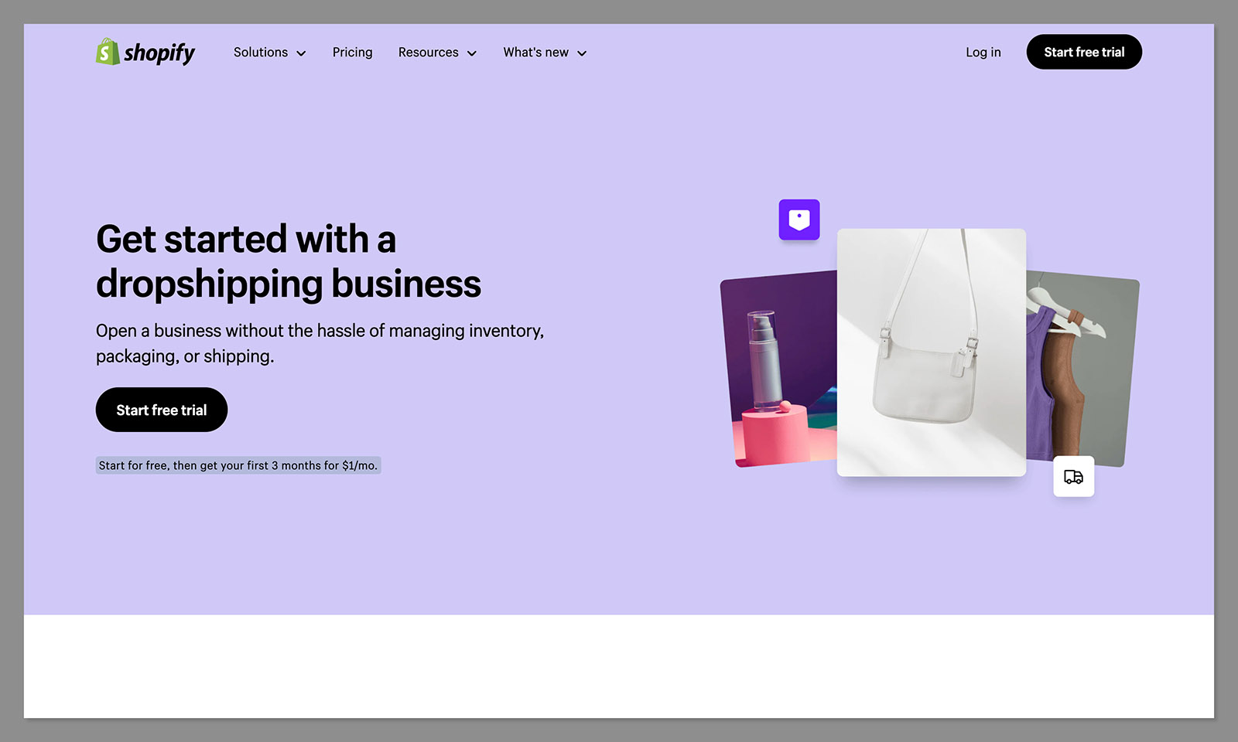
Task: Click the highlighted $1/mo promo text
Action: click(x=238, y=465)
